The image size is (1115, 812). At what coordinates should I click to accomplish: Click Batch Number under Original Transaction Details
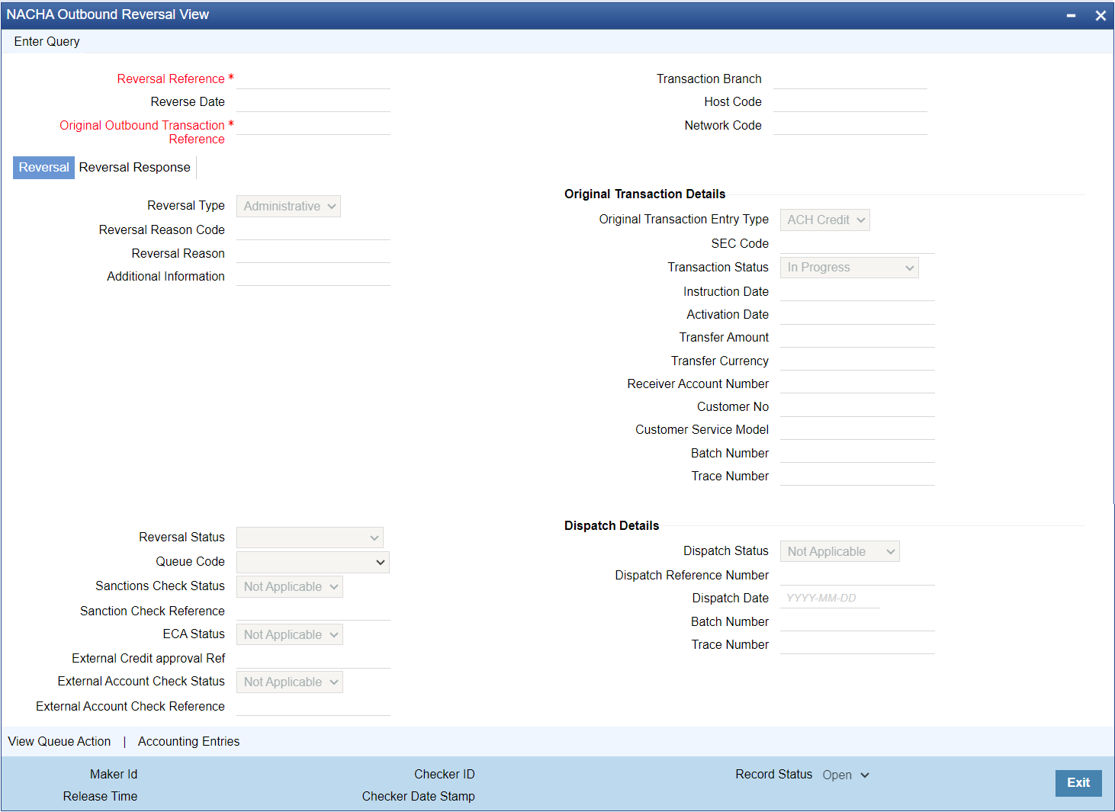coord(857,453)
